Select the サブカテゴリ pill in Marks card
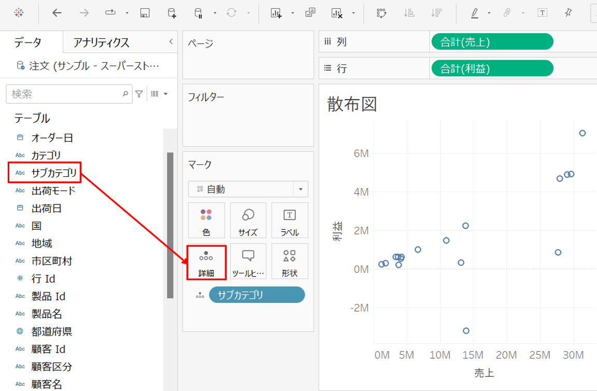The width and height of the screenshot is (597, 391). coord(257,295)
